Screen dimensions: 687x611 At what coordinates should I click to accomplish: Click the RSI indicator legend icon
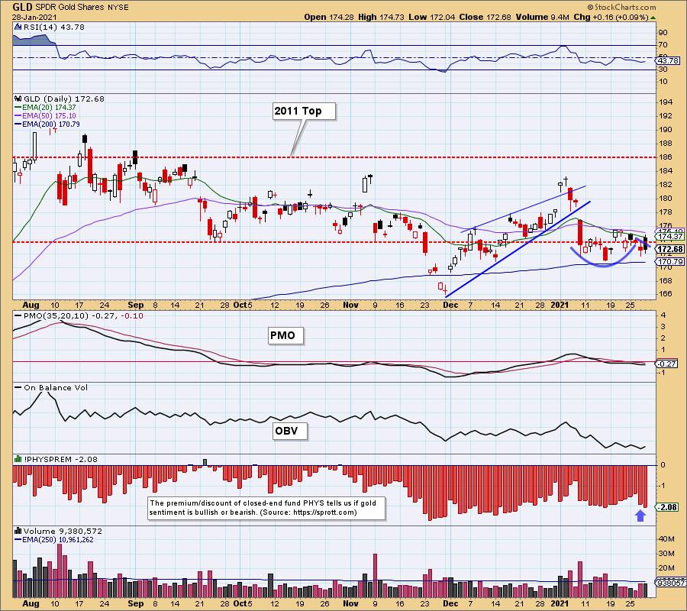pyautogui.click(x=18, y=27)
